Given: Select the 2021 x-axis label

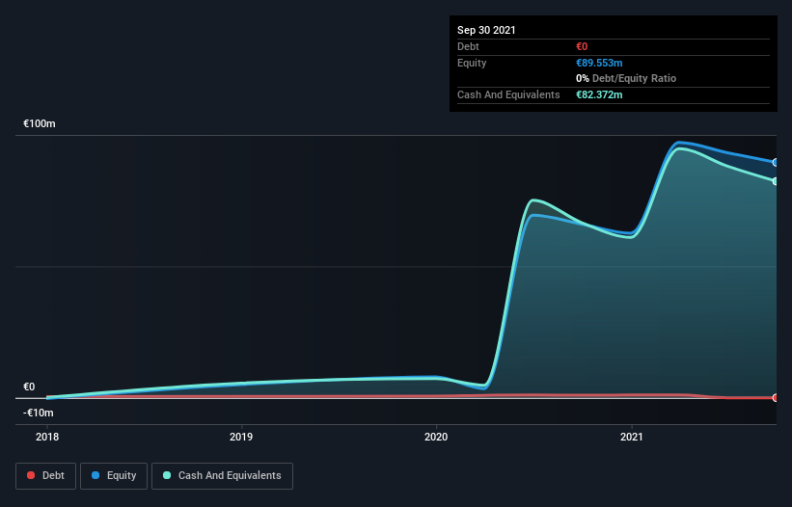Looking at the screenshot, I should tap(631, 437).
